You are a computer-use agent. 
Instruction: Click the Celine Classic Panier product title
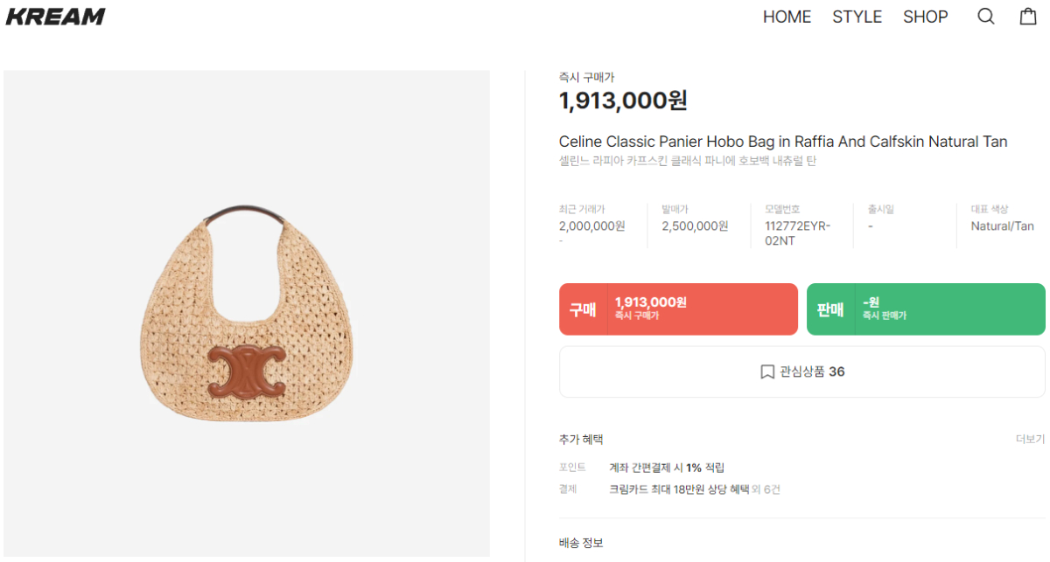point(783,142)
